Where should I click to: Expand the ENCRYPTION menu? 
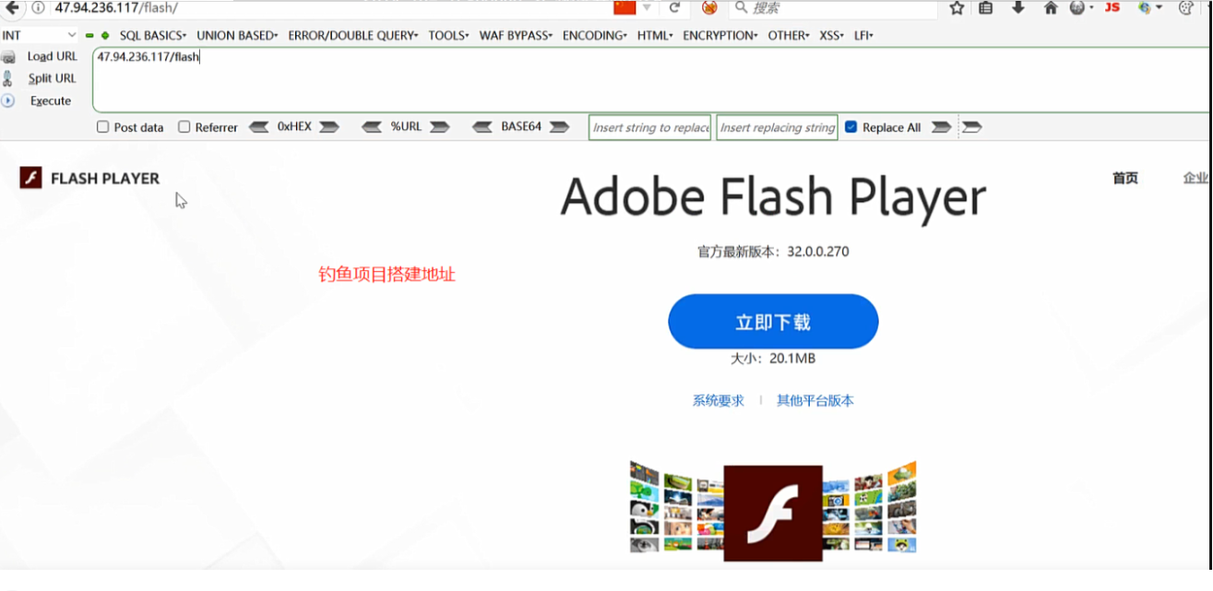click(x=720, y=35)
